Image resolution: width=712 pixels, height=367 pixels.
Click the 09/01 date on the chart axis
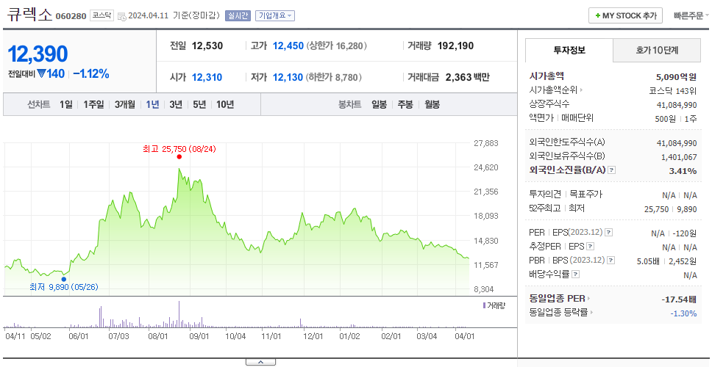click(199, 336)
